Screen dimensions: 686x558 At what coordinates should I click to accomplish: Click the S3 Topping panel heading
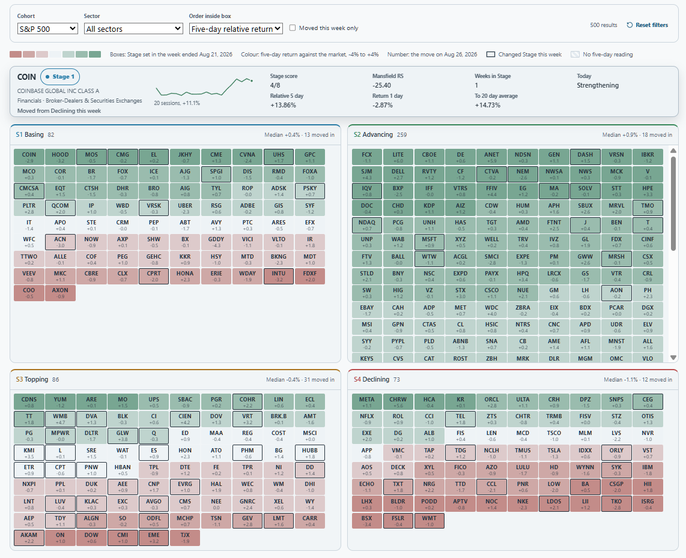click(x=32, y=379)
